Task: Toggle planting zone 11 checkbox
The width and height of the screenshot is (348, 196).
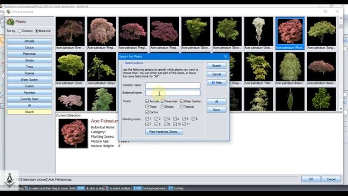Action: click(184, 124)
